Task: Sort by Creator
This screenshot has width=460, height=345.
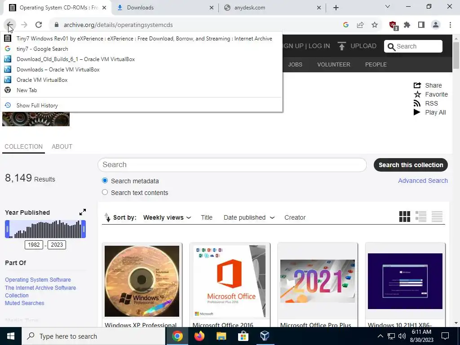Action: (x=295, y=217)
